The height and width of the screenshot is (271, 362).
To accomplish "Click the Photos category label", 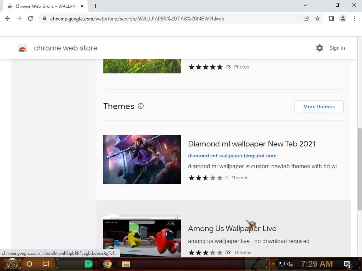I will (241, 67).
